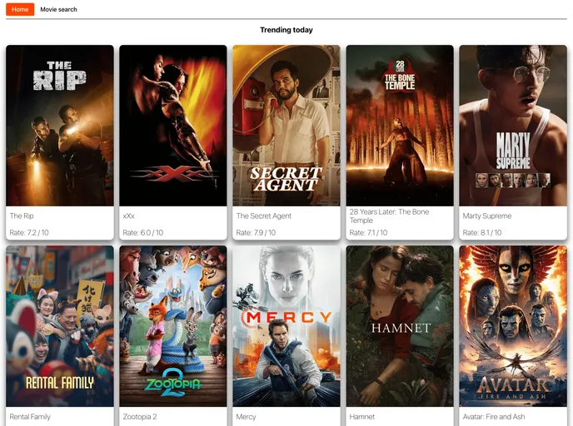Click the "Rate: 7.9 / 10" text
Screen dimensions: 573x426
[x=256, y=232]
